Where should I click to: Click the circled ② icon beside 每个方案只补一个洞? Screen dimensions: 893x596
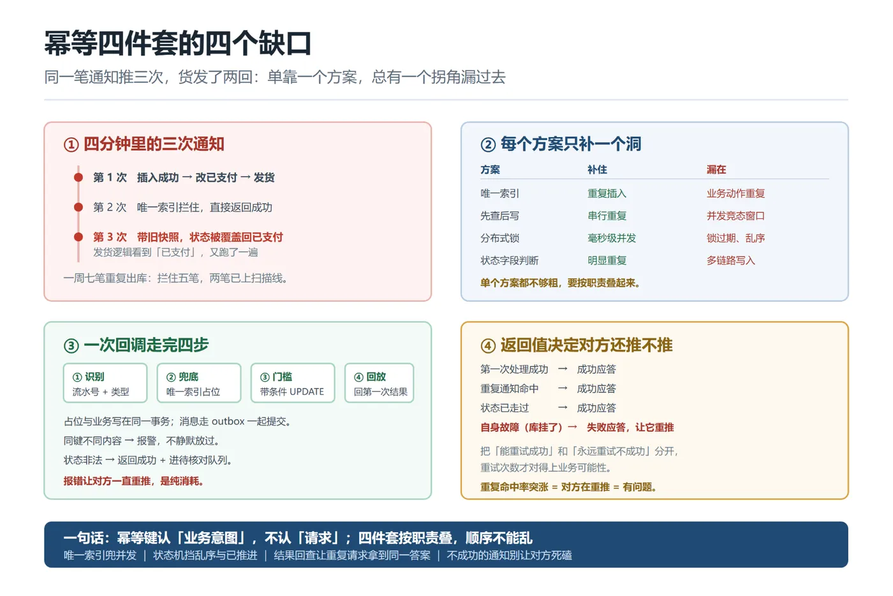point(488,145)
